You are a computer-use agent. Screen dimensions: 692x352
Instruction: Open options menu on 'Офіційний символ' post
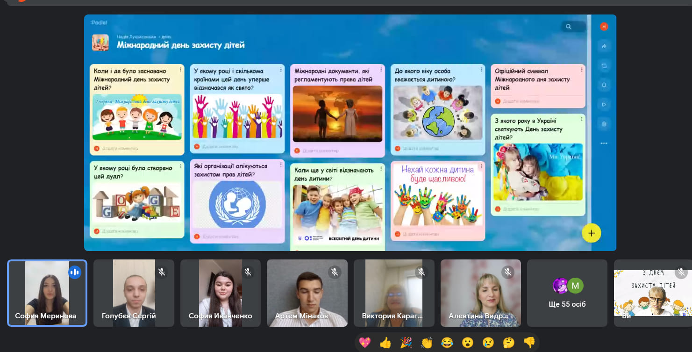pos(581,70)
